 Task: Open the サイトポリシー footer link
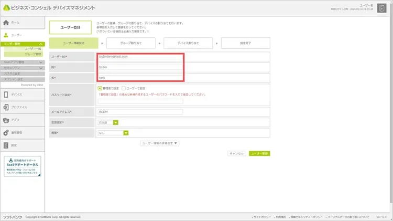[x=262, y=217]
